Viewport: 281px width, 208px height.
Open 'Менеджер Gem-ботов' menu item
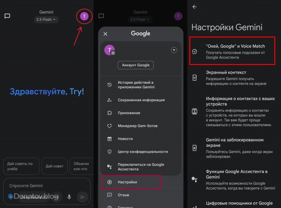(140, 126)
